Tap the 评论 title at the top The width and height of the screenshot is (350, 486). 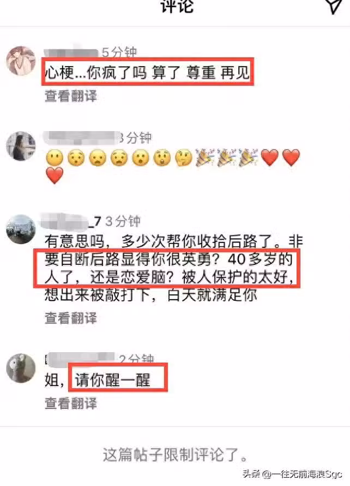click(x=177, y=6)
